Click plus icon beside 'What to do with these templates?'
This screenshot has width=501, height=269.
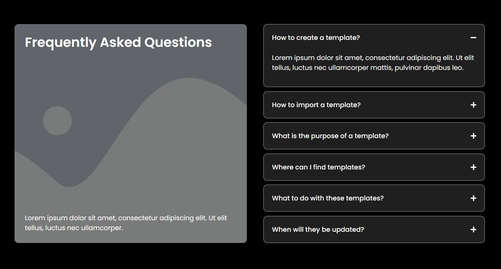point(473,198)
